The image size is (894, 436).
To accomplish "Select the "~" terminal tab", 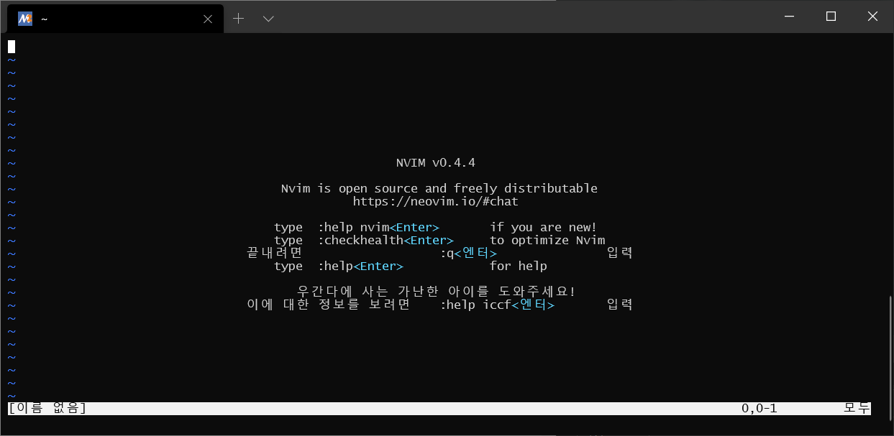I will pos(115,19).
